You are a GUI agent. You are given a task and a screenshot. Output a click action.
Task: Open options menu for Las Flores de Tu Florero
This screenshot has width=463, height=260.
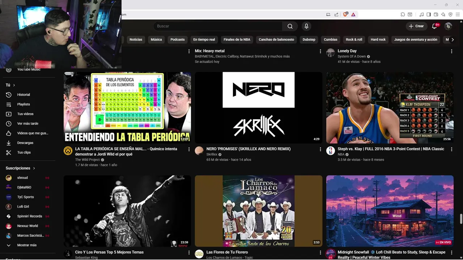click(x=320, y=252)
